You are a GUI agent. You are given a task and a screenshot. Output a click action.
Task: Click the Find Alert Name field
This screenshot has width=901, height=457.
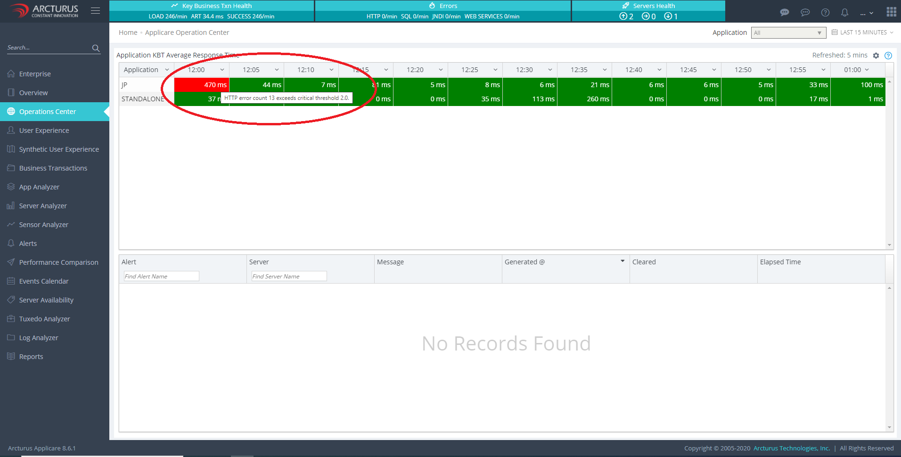[x=161, y=276]
